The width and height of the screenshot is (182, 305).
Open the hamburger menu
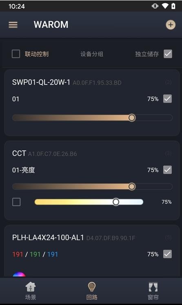tap(13, 25)
